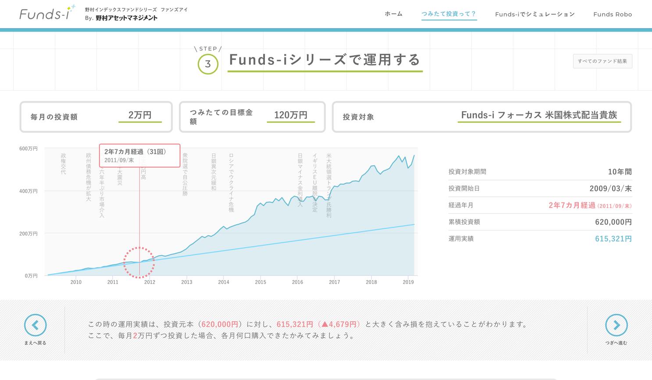This screenshot has height=380, width=652.
Task: Click the Funds-i logo
Action: point(47,13)
